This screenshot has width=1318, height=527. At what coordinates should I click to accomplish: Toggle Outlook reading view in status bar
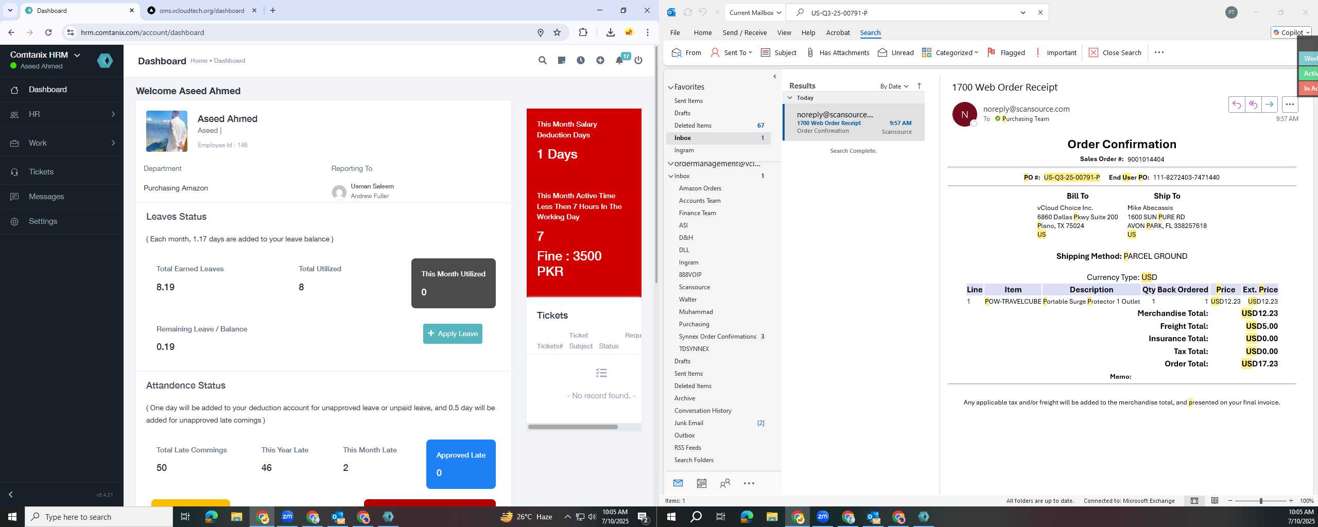coord(1215,501)
